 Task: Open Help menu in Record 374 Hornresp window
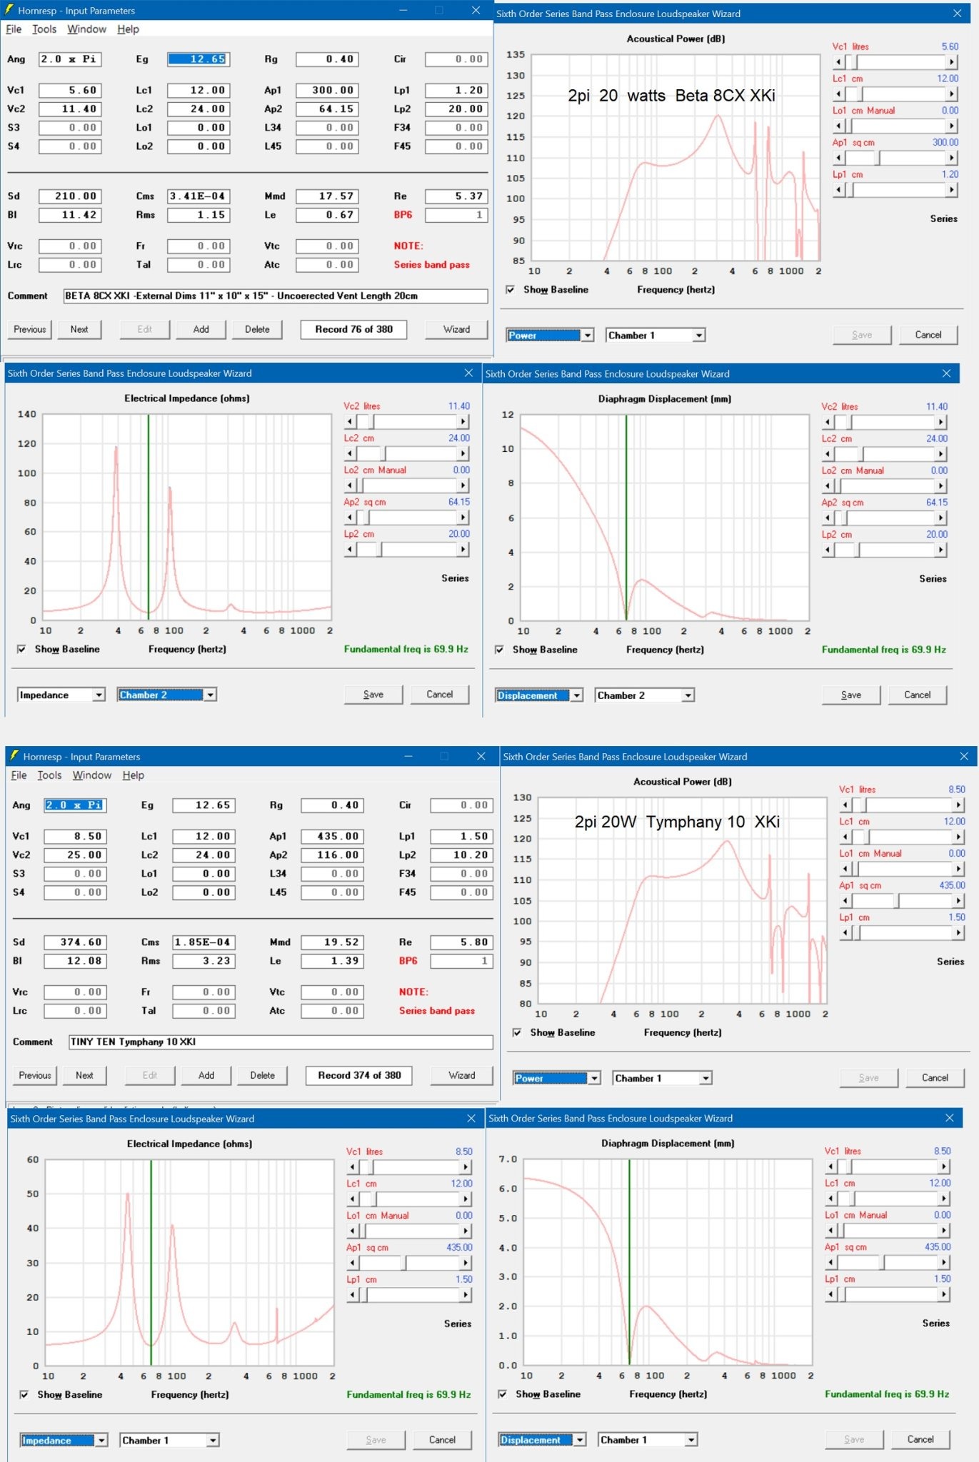click(134, 775)
